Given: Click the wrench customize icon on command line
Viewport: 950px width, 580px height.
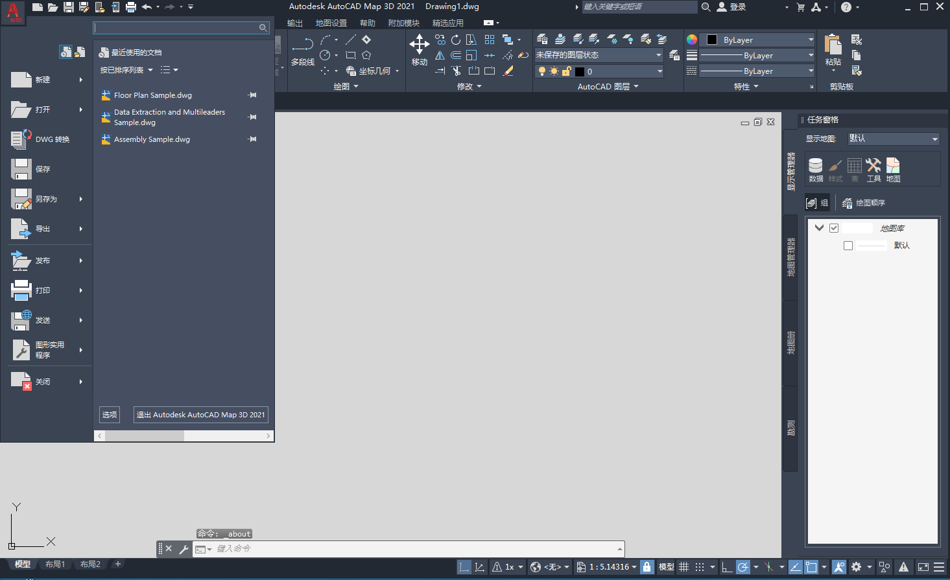Looking at the screenshot, I should pos(184,549).
